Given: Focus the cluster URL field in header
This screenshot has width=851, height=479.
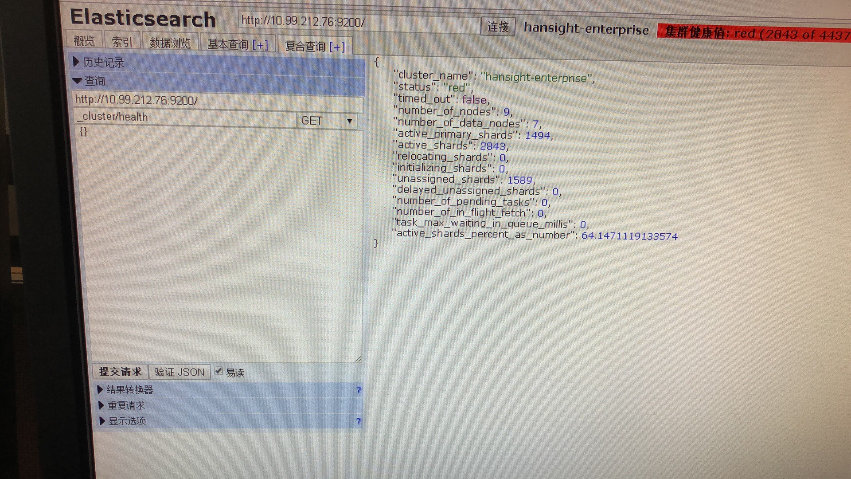Looking at the screenshot, I should (x=359, y=22).
